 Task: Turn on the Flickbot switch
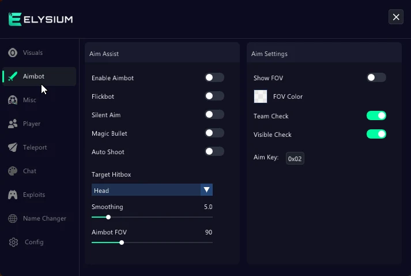[214, 96]
